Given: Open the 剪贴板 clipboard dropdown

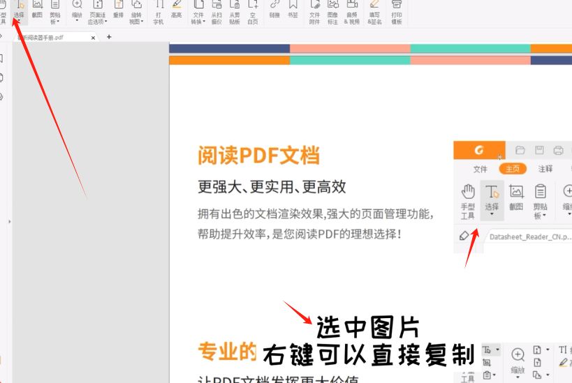Looking at the screenshot, I should pos(55,12).
